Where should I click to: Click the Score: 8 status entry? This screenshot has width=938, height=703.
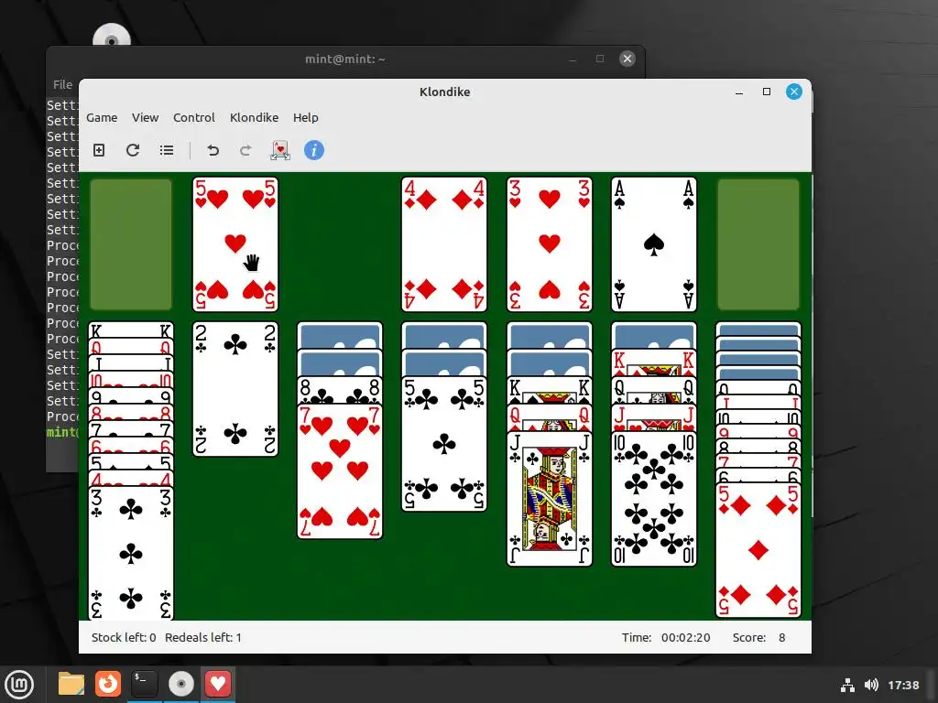click(758, 637)
